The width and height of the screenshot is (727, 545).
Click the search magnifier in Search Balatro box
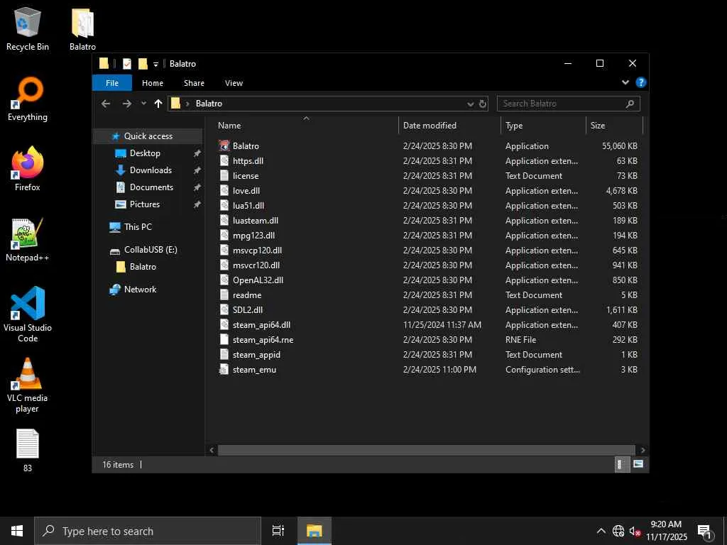point(630,104)
